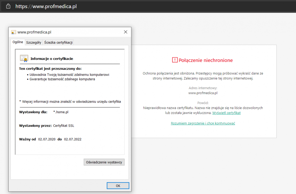Select the Ogólne tab

18,42
